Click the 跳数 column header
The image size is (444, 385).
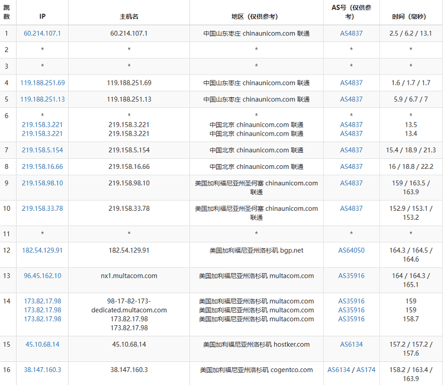pos(7,12)
